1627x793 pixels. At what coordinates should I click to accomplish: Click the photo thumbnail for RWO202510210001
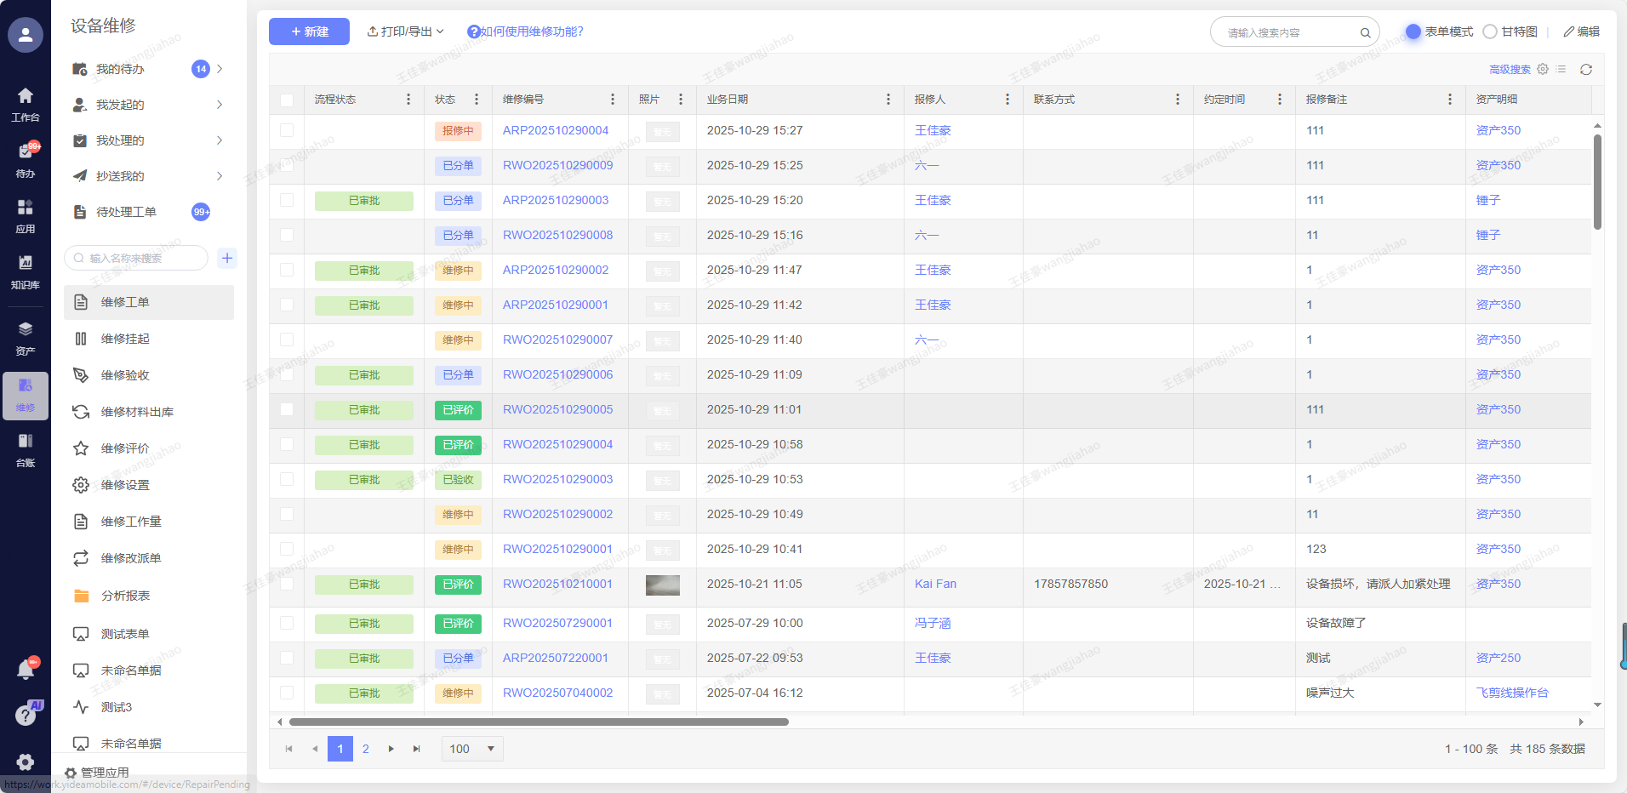[662, 585]
